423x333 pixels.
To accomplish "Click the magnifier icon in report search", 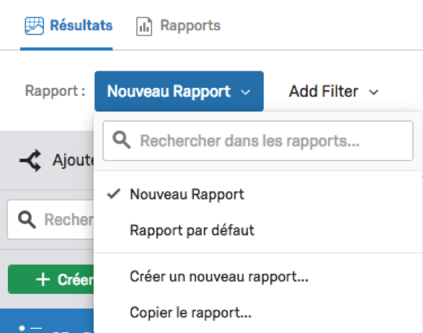I will [122, 140].
